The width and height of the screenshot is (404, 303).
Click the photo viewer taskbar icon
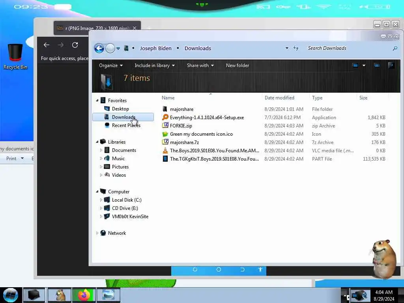[x=108, y=295]
